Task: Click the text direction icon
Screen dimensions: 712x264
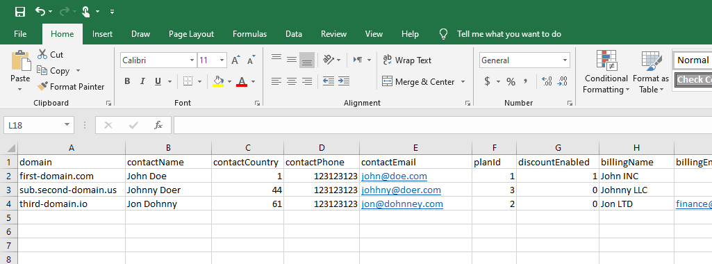Action: tap(358, 60)
